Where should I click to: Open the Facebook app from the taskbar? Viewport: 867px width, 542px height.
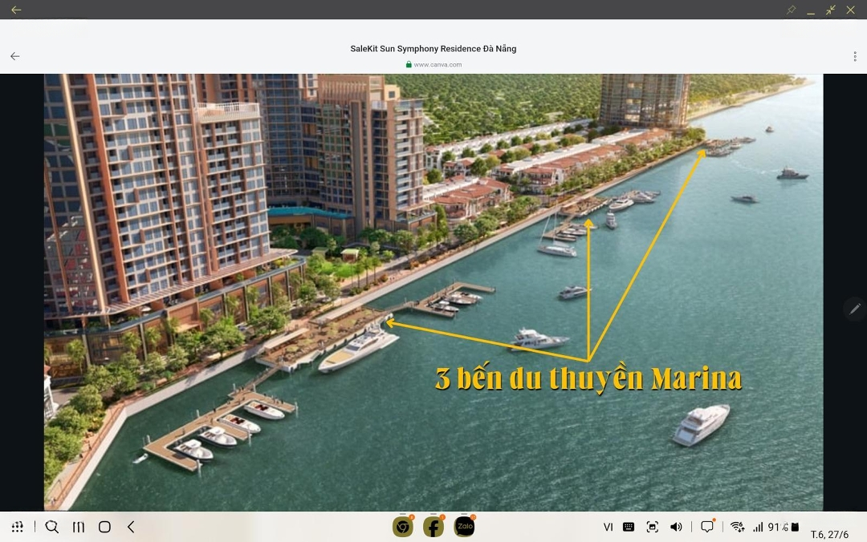433,527
